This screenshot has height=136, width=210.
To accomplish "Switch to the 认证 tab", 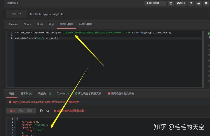I will 51,24.
